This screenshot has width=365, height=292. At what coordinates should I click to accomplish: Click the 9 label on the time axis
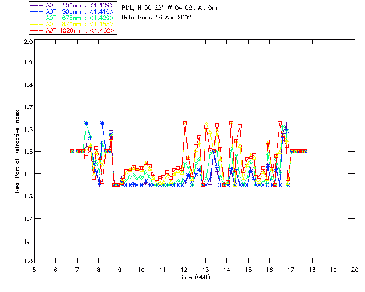click(120, 270)
